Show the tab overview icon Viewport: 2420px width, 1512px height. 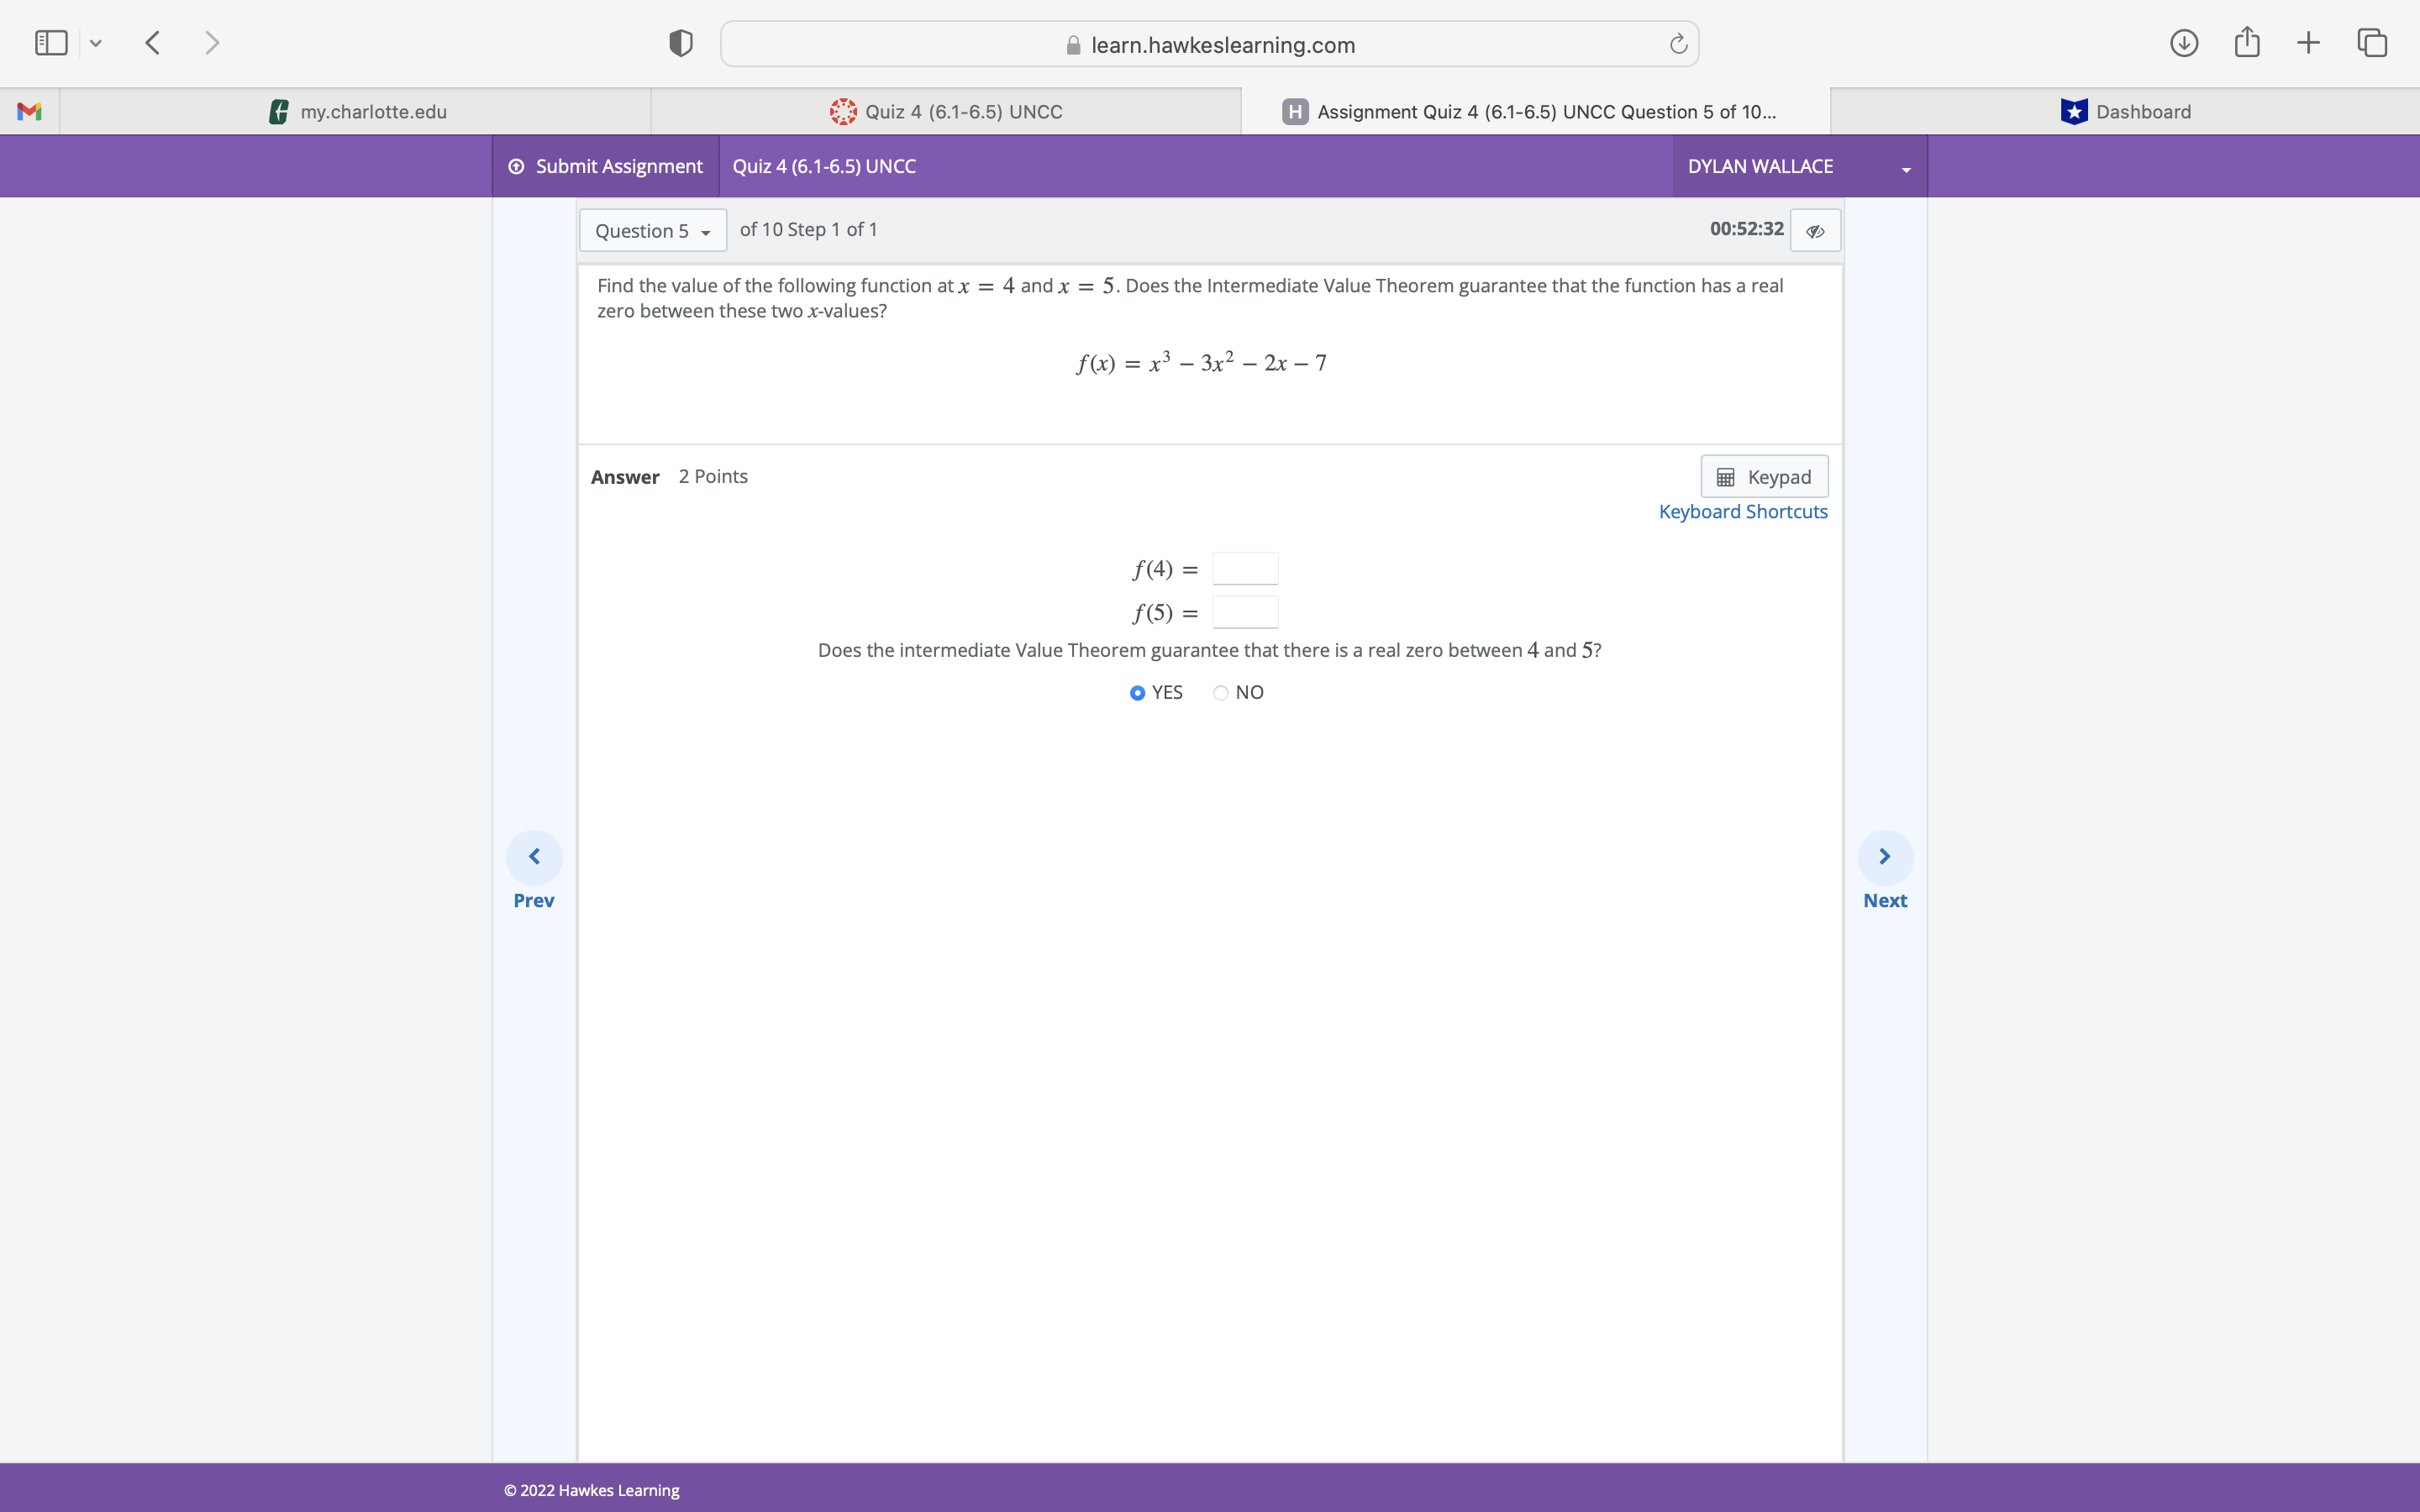pyautogui.click(x=2371, y=43)
